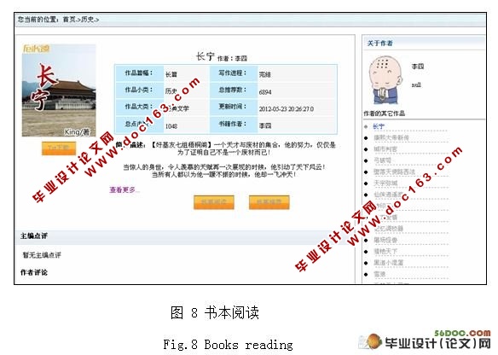Click the 关于作者 panel header

pyautogui.click(x=424, y=44)
